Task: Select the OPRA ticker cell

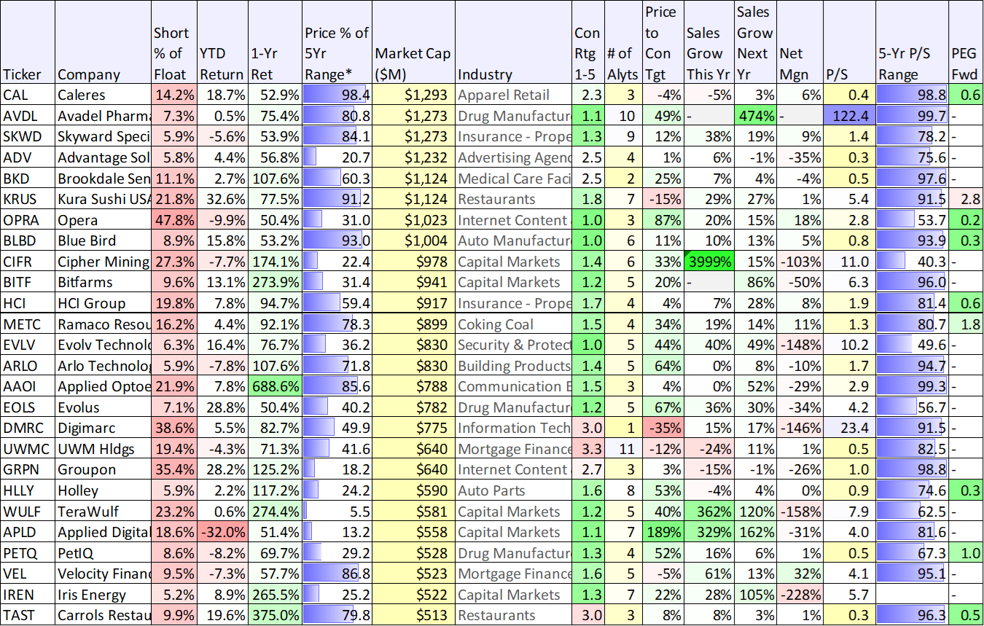Action: click(x=28, y=220)
